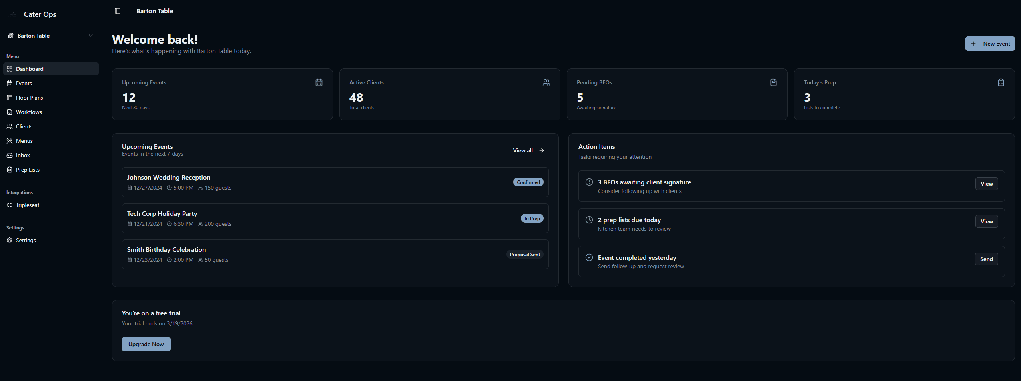View the BEOs awaiting client signature
The width and height of the screenshot is (1021, 381).
click(987, 183)
